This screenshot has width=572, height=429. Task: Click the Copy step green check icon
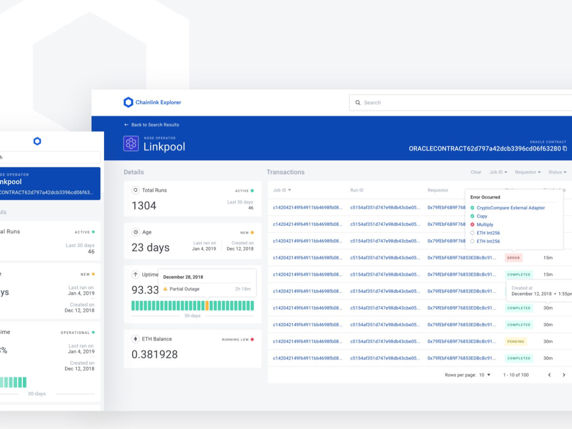click(x=472, y=216)
